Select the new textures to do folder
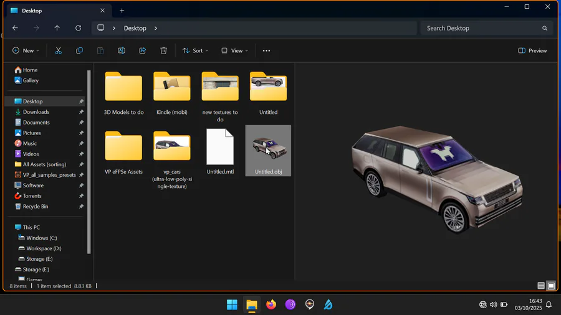The height and width of the screenshot is (315, 561). coord(220,96)
